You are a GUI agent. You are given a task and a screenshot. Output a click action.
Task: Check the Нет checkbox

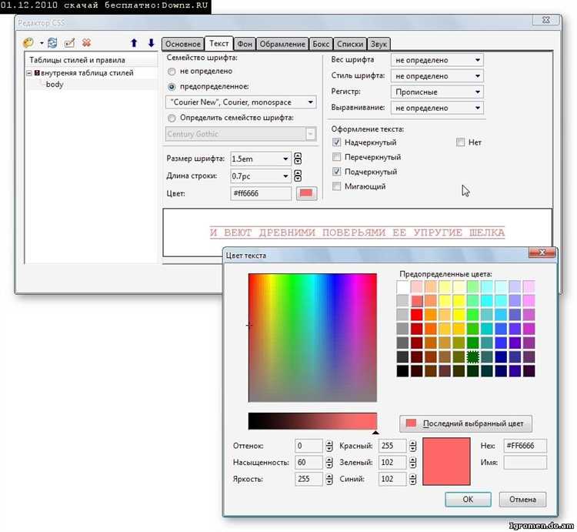[x=460, y=142]
